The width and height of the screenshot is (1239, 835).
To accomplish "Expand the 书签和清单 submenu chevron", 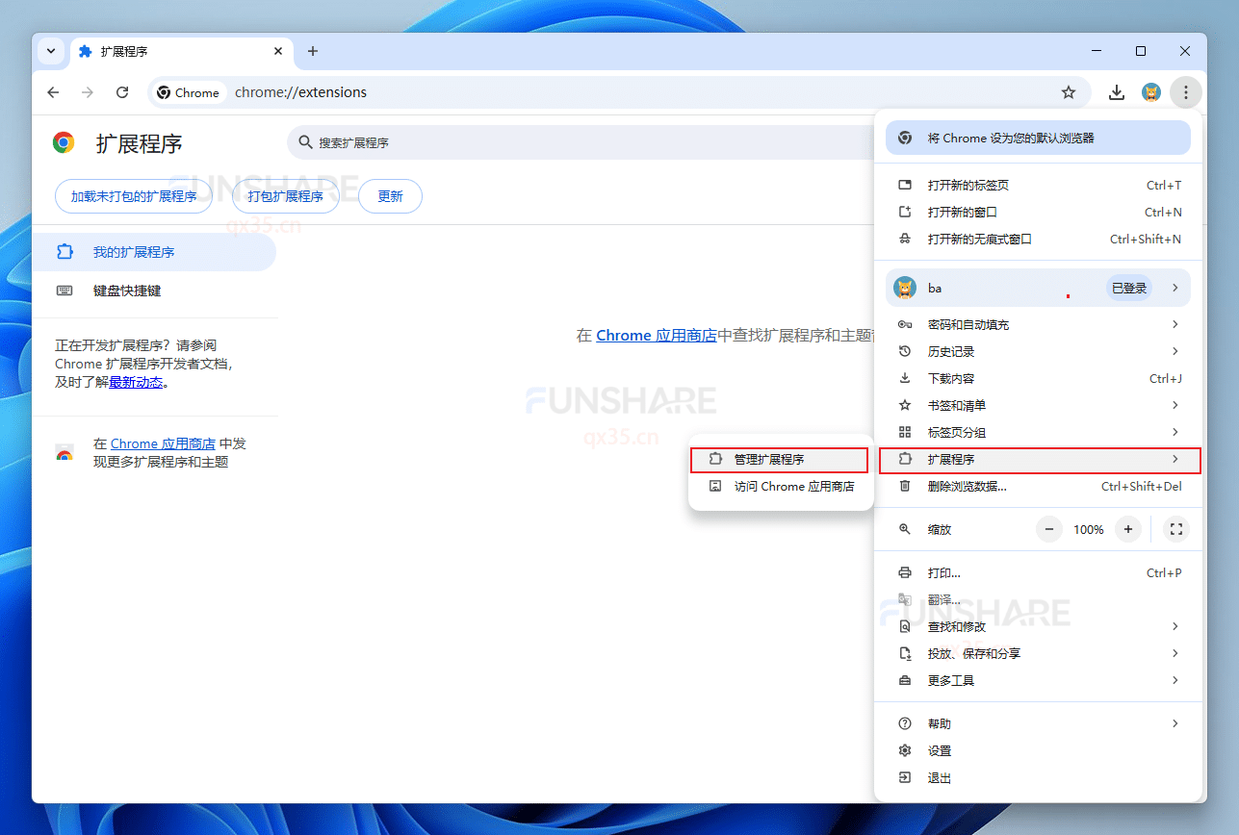I will (1174, 405).
